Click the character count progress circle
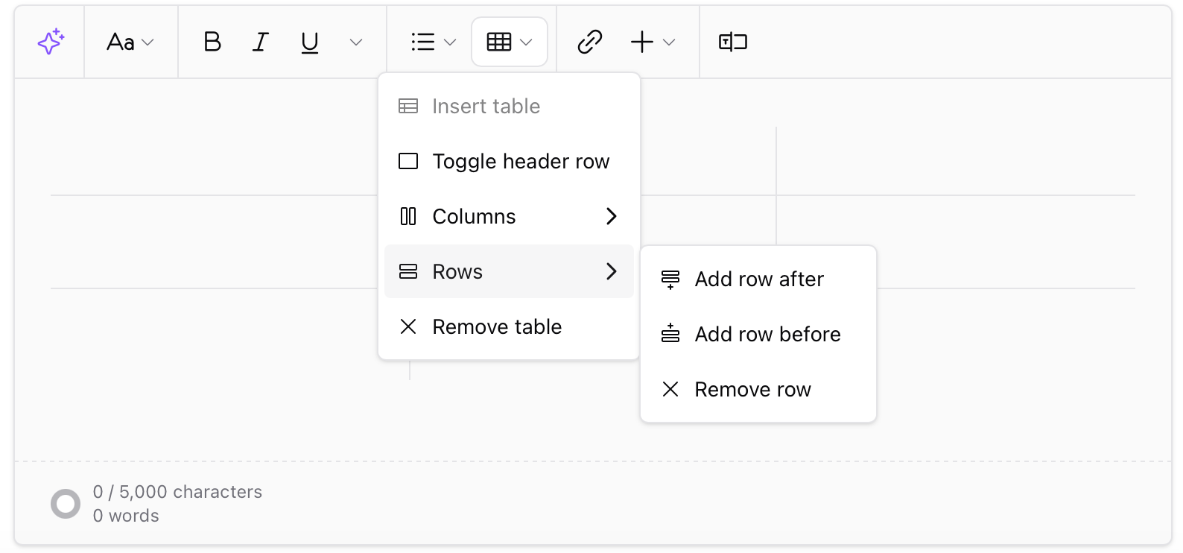The image size is (1183, 553). pos(66,503)
